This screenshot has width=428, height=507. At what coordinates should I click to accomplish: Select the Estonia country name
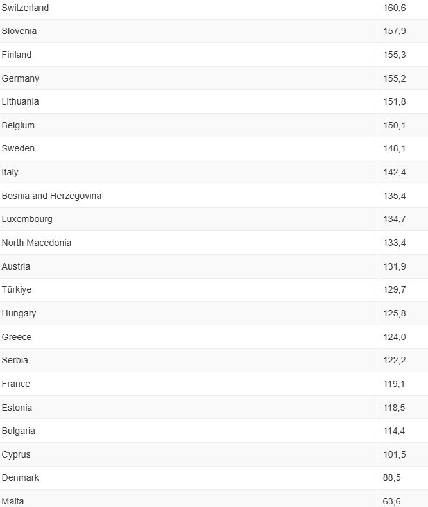(17, 408)
